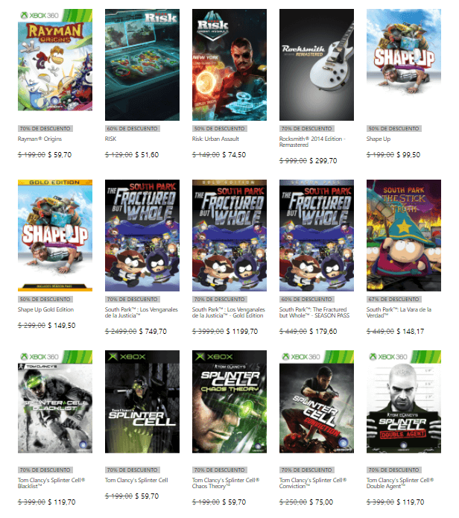Viewport: 459px width, 518px height.
Task: Click the Shape Up Gold Edition title
Action: coord(45,309)
